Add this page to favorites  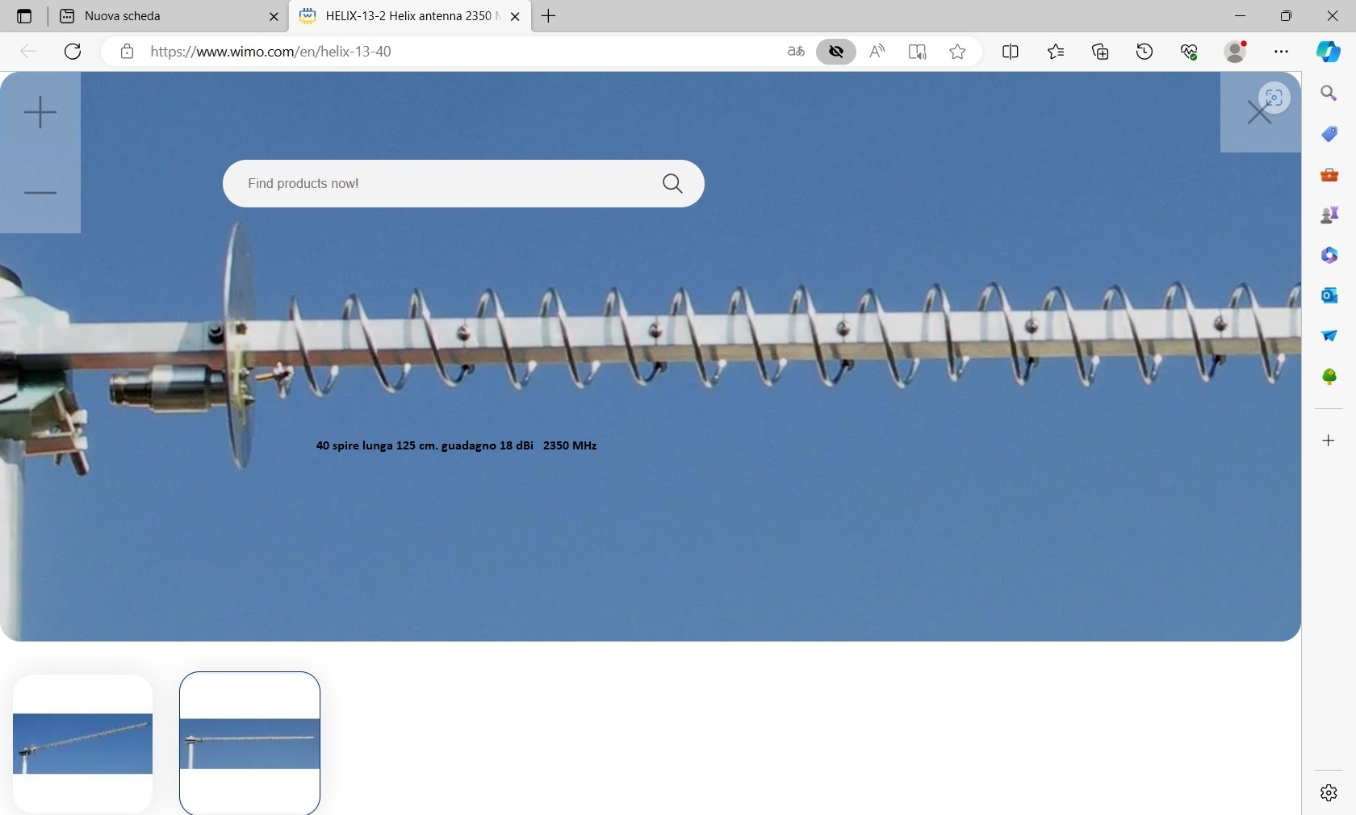pyautogui.click(x=957, y=52)
